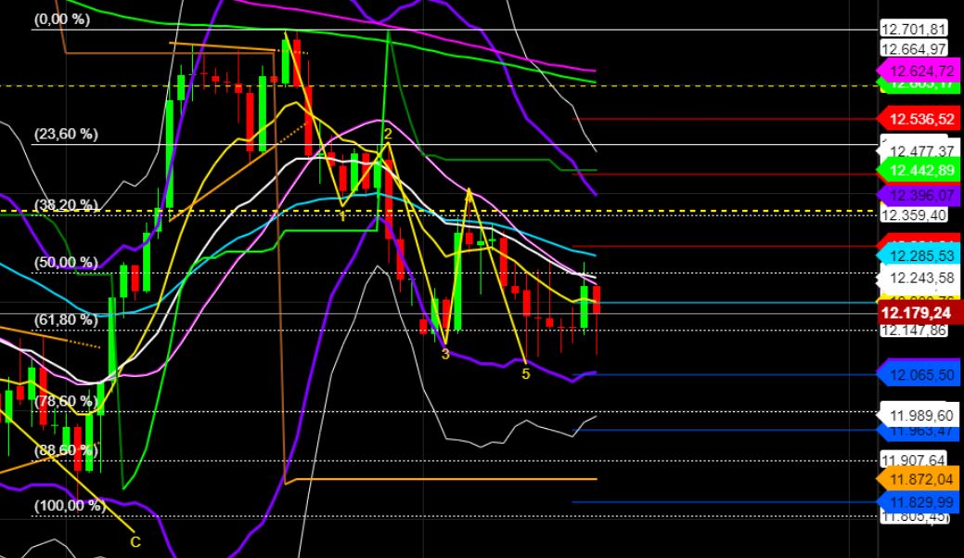The height and width of the screenshot is (558, 964).
Task: Click the 12.359,40 axis price label
Action: (x=914, y=214)
